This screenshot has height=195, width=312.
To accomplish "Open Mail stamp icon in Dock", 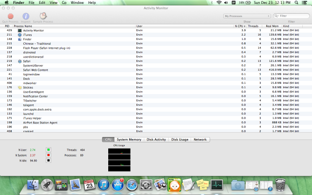I will [x=75, y=185].
